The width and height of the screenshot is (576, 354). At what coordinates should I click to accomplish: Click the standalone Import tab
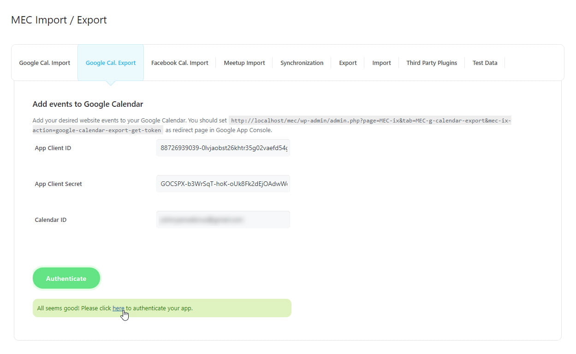[x=381, y=63]
